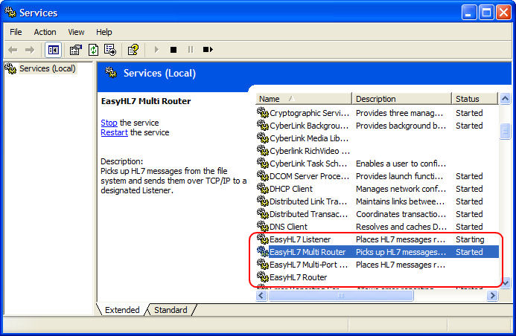Select the EasyHL7 Multi Router icon

(263, 252)
